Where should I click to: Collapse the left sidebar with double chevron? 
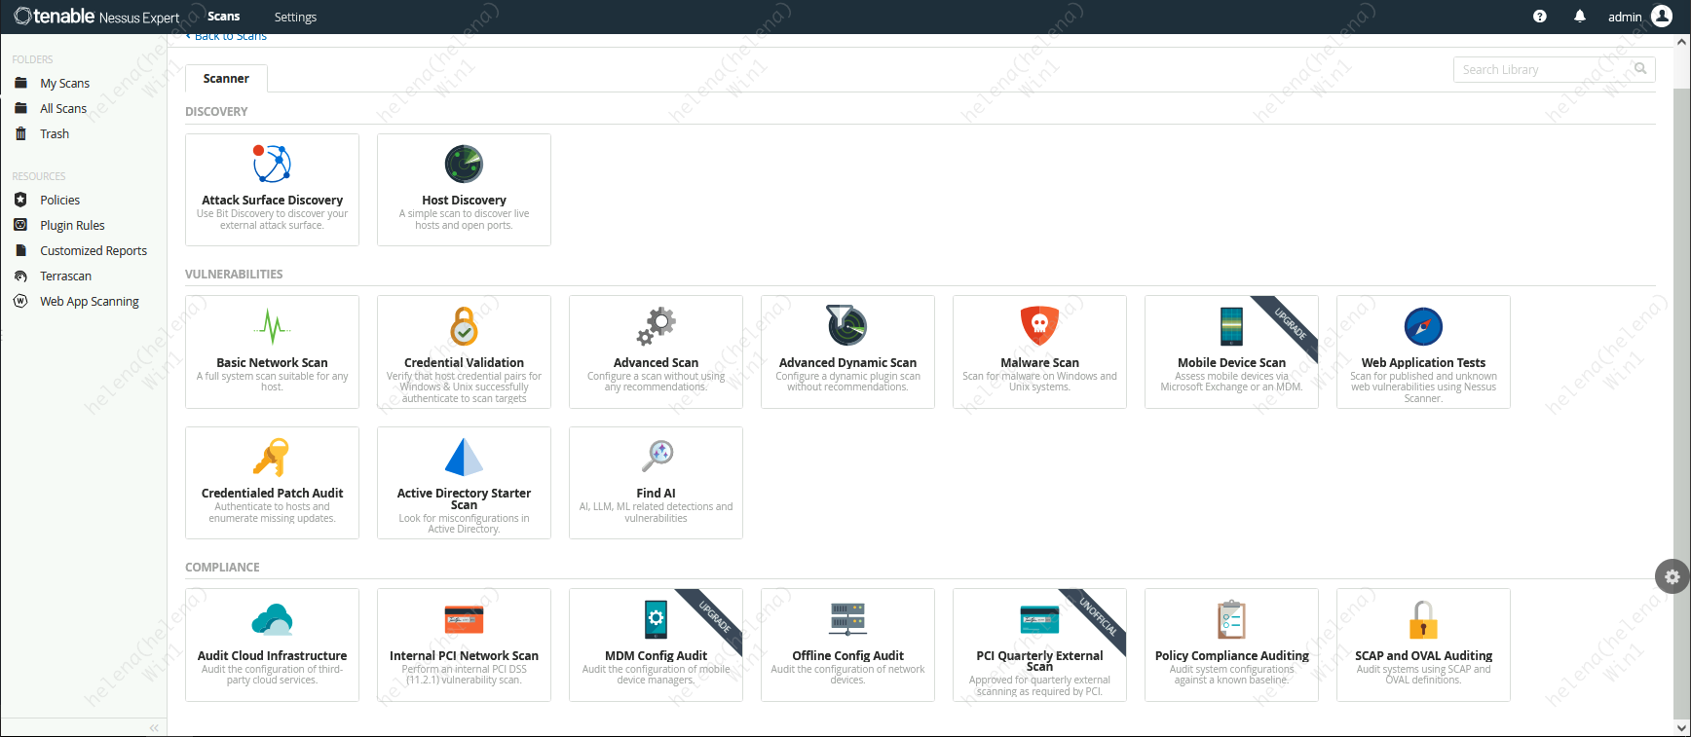[x=154, y=727]
